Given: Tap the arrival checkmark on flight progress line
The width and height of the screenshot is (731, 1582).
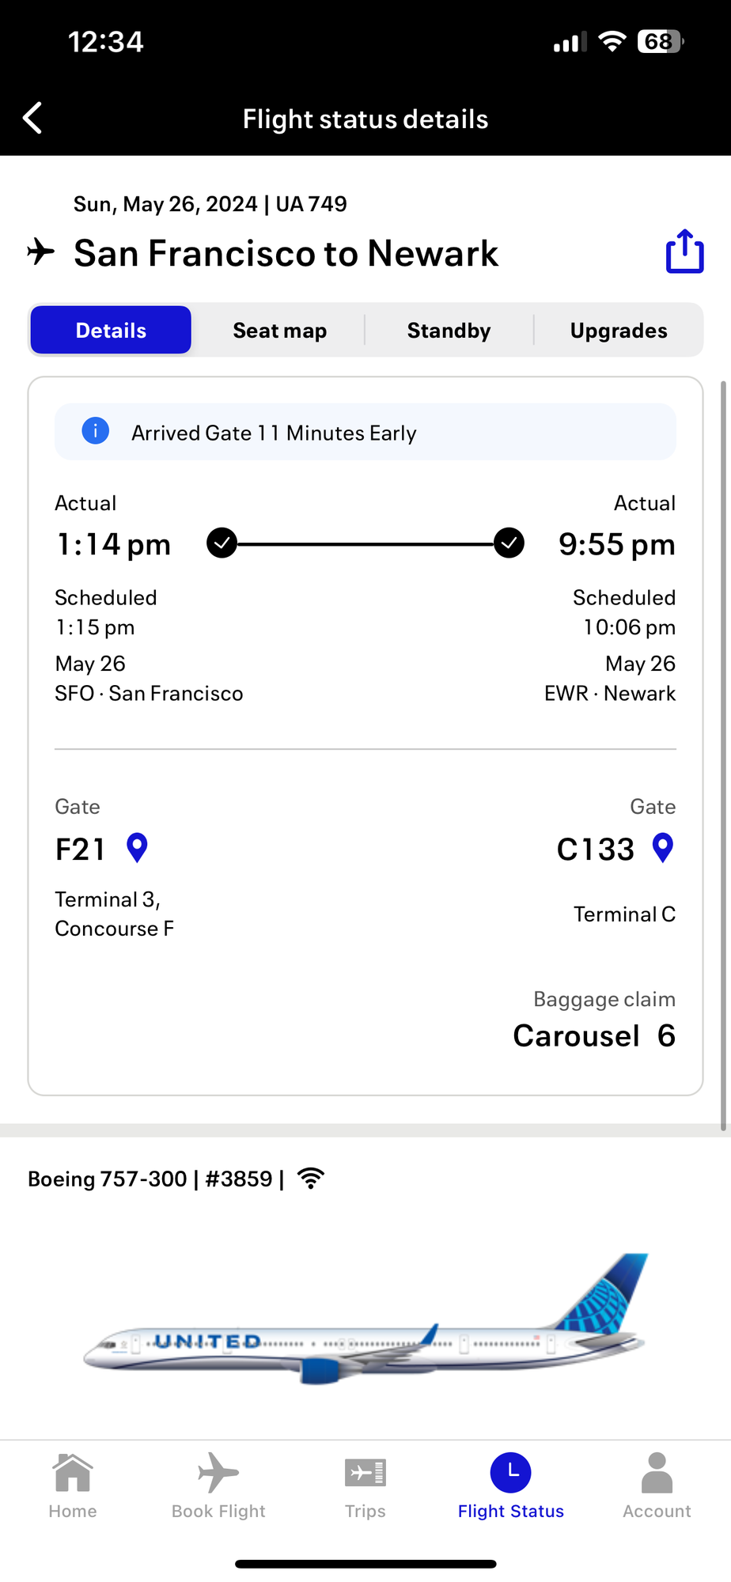Looking at the screenshot, I should point(509,543).
